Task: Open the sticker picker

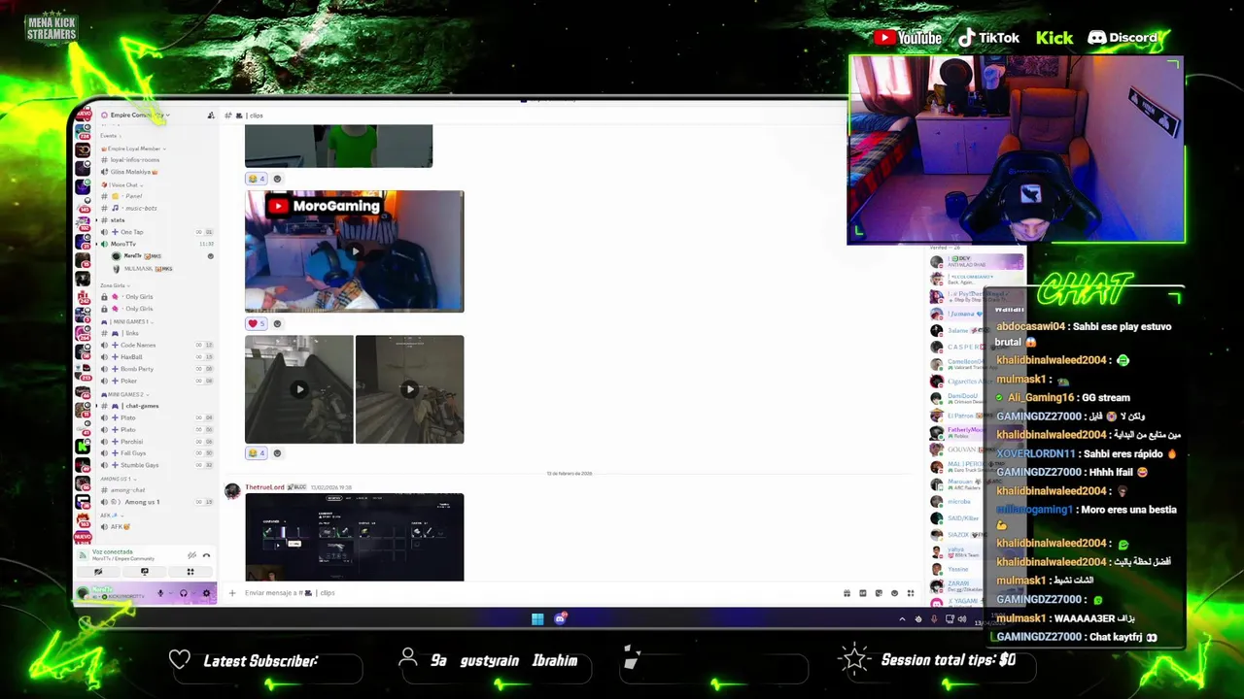Action: coord(879,593)
